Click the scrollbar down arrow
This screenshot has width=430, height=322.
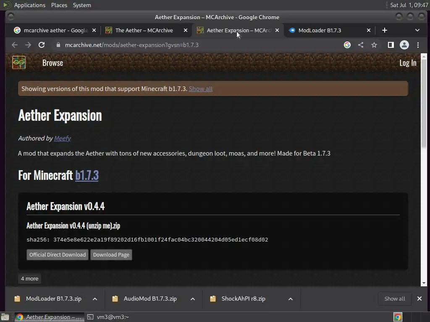point(424,283)
